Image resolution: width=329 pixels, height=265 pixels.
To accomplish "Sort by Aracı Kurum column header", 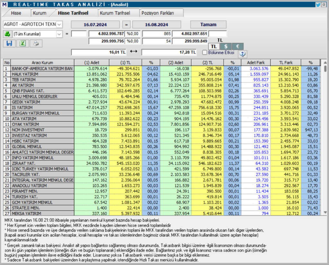I will click(x=42, y=63).
